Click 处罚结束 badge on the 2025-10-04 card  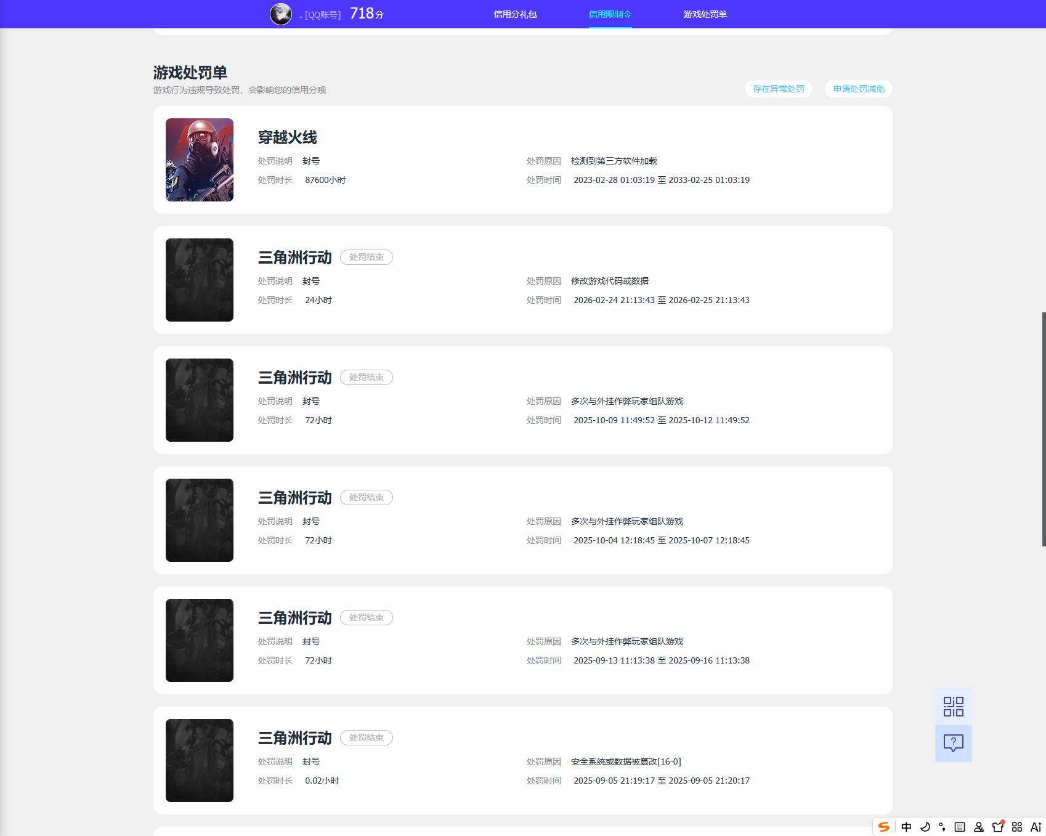pos(367,497)
